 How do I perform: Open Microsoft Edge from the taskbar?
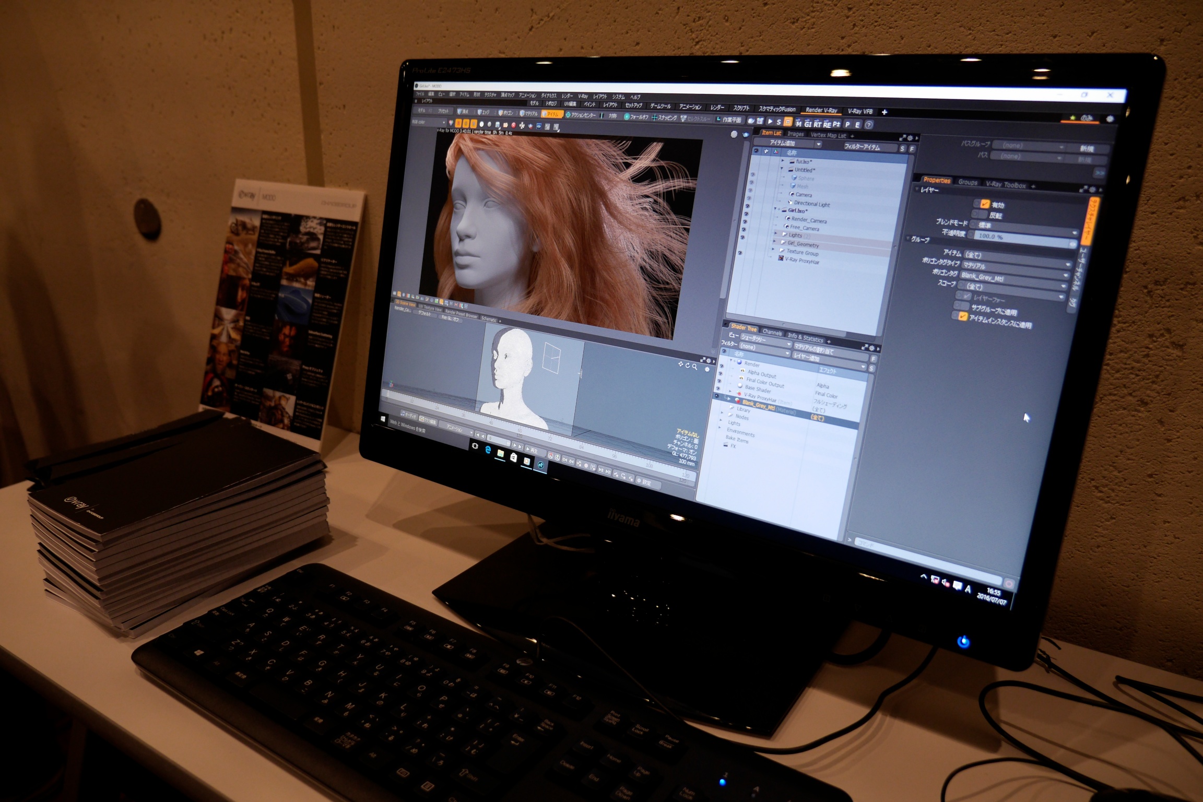click(x=488, y=450)
